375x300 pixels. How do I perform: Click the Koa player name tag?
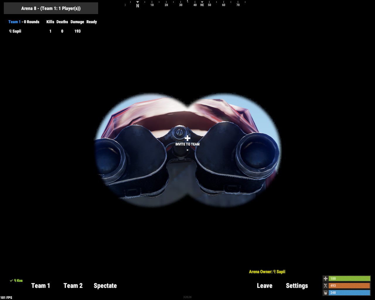[18, 280]
